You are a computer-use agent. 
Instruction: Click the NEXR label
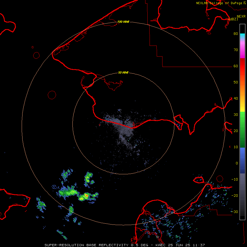tap(241, 16)
